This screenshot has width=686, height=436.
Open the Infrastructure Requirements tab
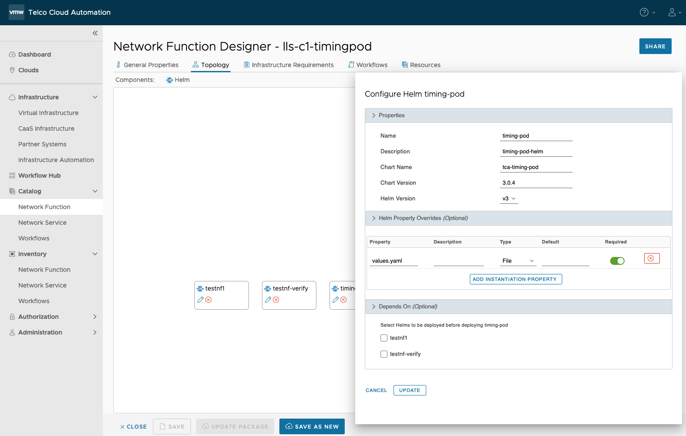(289, 65)
